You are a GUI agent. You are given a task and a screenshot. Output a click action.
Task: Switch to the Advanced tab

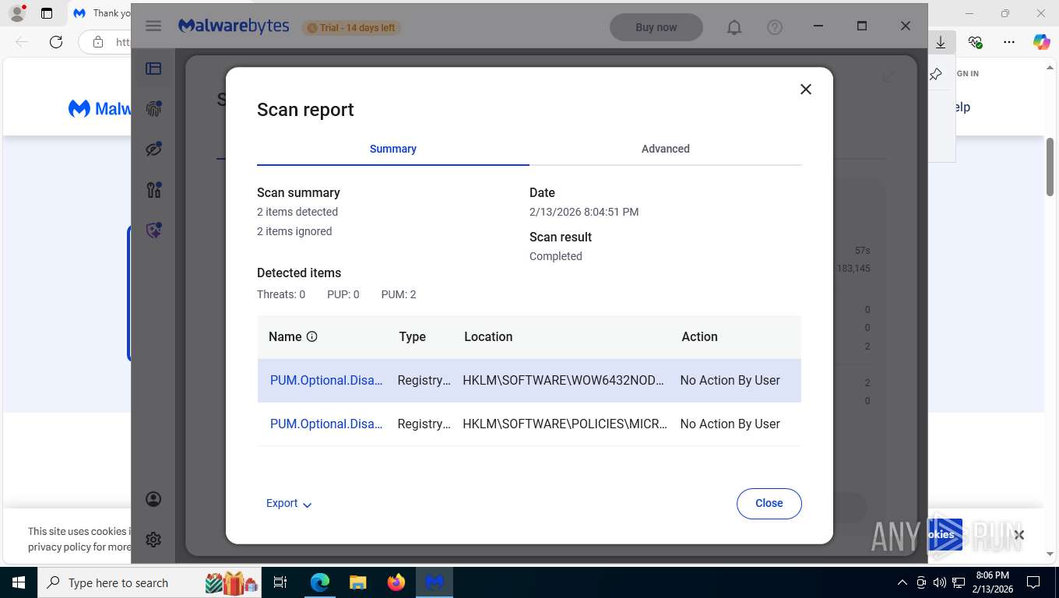coord(665,149)
